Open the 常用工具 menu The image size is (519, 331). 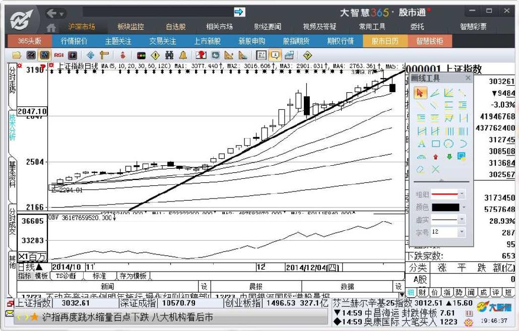pyautogui.click(x=372, y=27)
